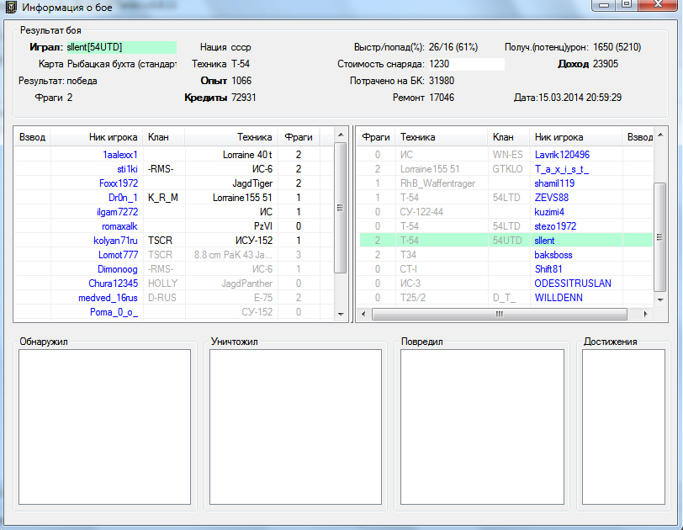
Task: Click the left table vertical scrollbar thumb
Action: point(341,208)
